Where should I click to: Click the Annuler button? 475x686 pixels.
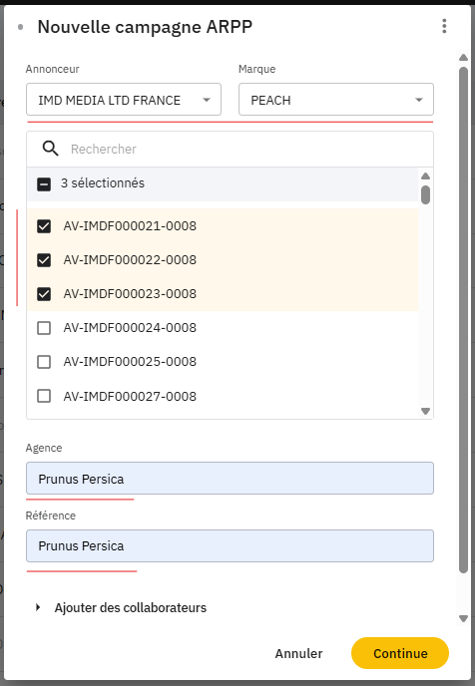coord(298,653)
